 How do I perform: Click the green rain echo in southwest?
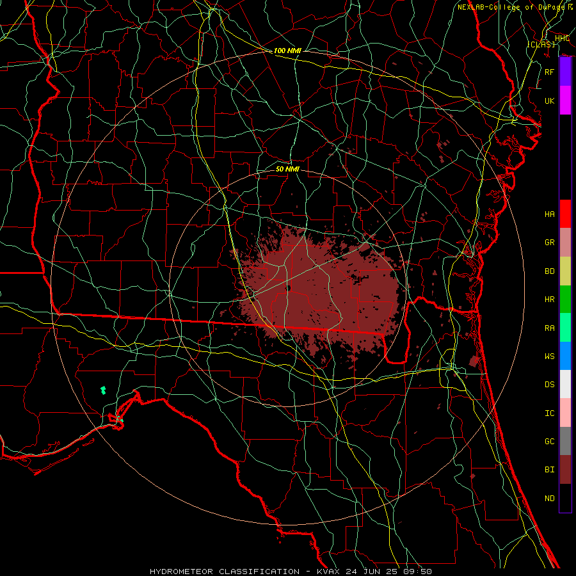103,390
